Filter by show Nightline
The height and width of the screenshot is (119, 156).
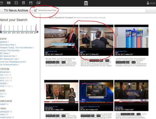[3, 42]
